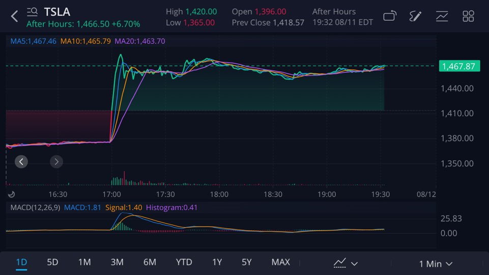The height and width of the screenshot is (275, 489).
Task: Switch to the YTD timeframe
Action: 184,262
